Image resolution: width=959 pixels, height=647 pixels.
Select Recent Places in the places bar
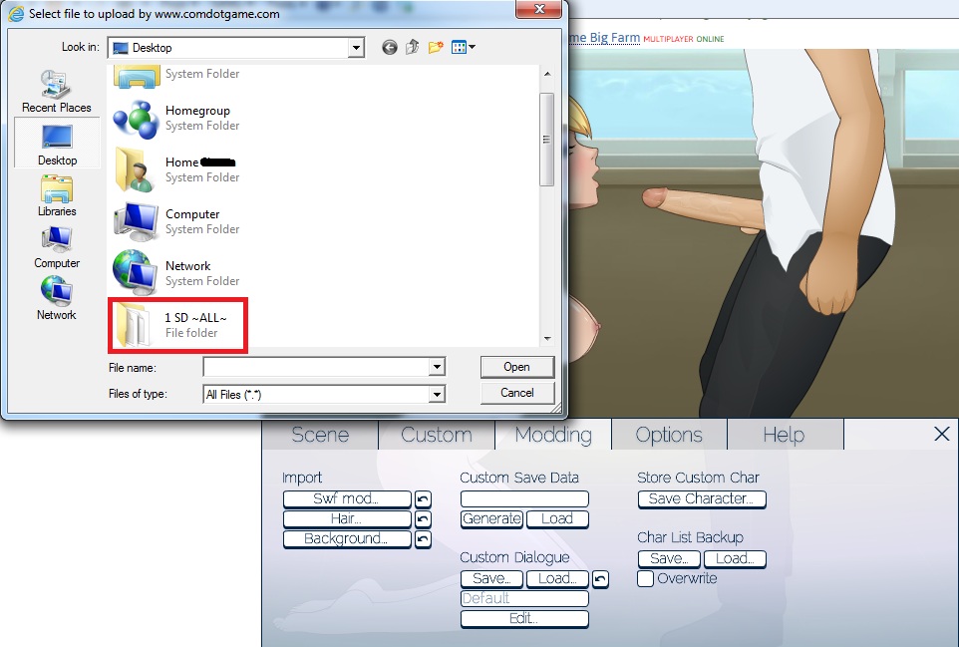pyautogui.click(x=57, y=92)
